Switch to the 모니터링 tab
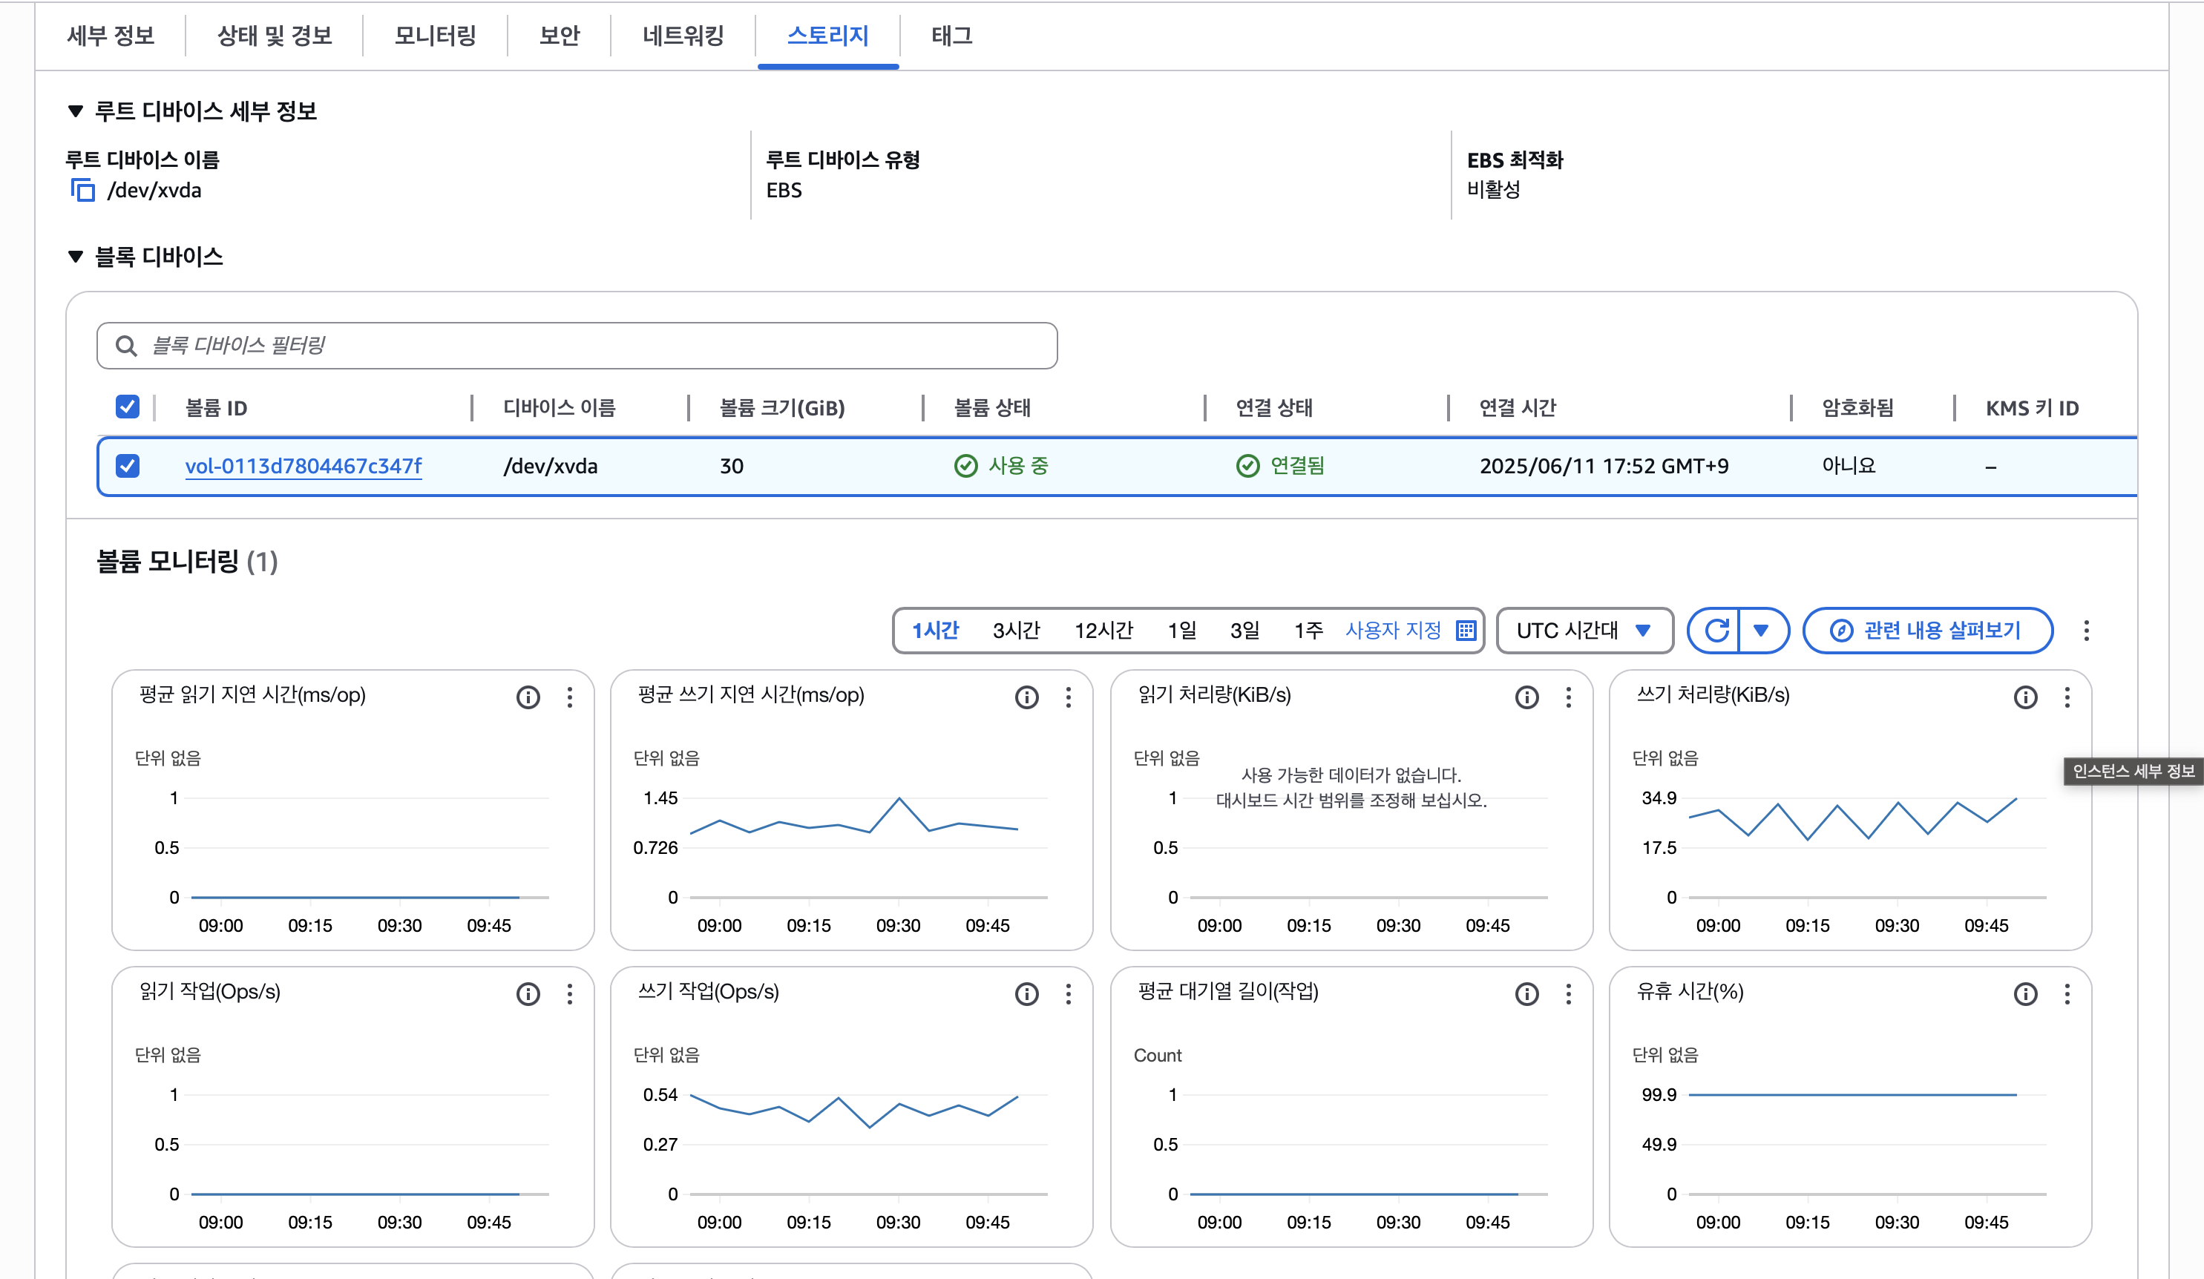This screenshot has width=2204, height=1279. (x=435, y=36)
